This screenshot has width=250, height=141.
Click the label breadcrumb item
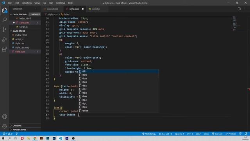[65, 14]
